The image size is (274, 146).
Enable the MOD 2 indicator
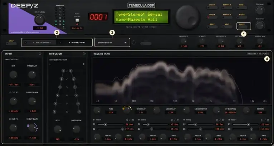(x=139, y=120)
